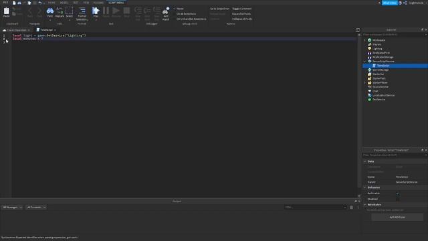Click code line 2 'local minutes'
The height and width of the screenshot is (241, 428).
28,39
